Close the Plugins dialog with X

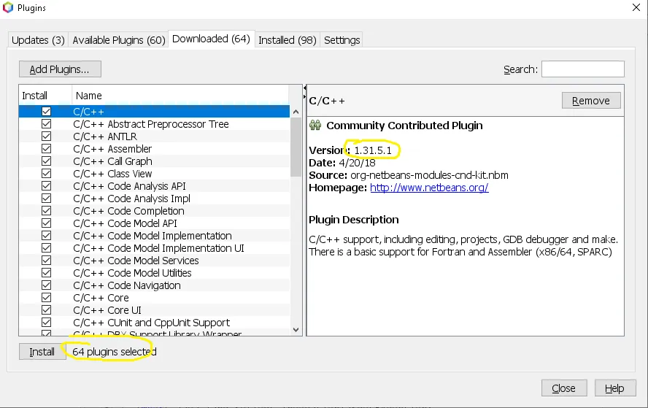coord(636,7)
